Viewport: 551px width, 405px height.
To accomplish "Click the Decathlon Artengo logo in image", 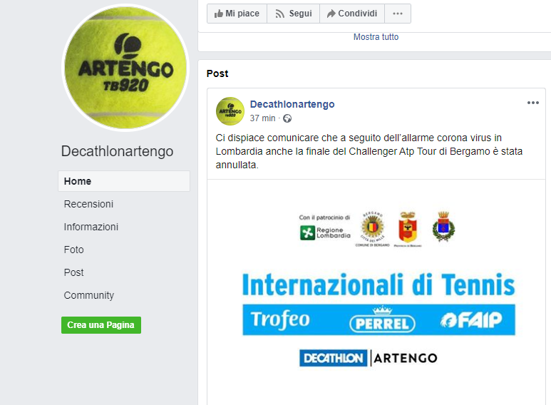I will [x=369, y=358].
